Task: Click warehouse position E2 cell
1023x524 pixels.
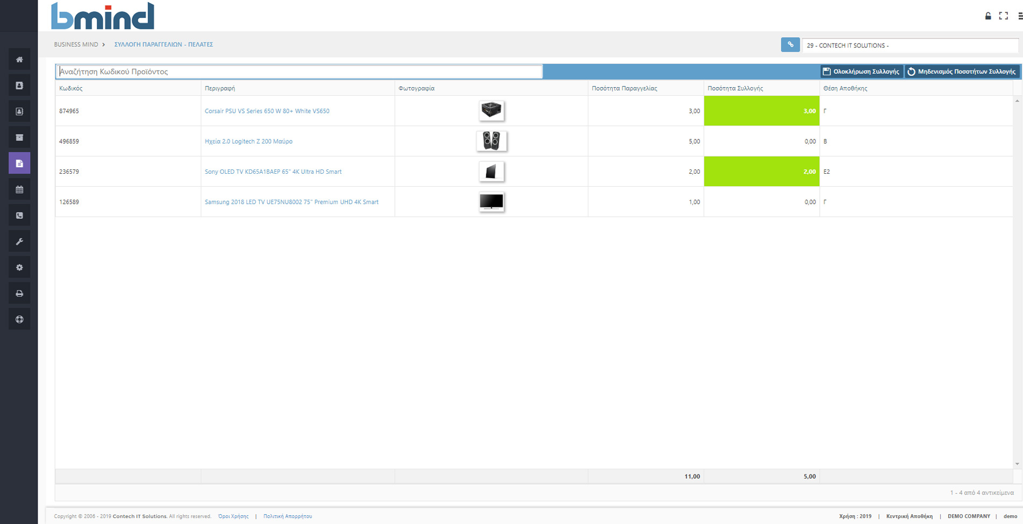Action: [916, 172]
